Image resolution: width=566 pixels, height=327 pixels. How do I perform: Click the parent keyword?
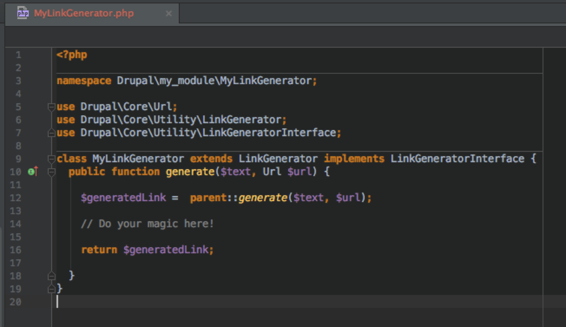[208, 198]
